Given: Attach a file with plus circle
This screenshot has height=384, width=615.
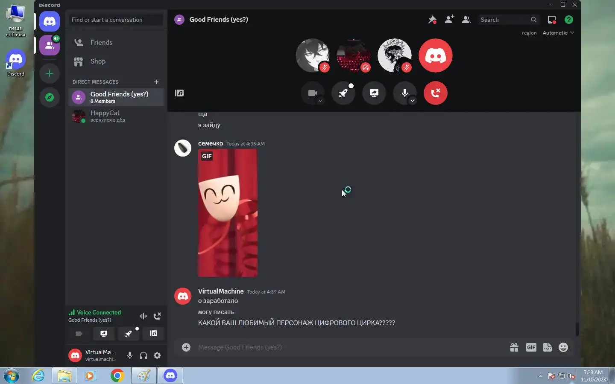Looking at the screenshot, I should pyautogui.click(x=186, y=347).
